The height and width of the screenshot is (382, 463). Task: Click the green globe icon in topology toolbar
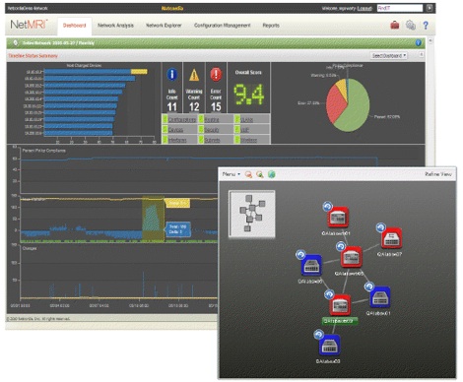tap(271, 174)
